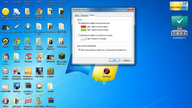
Task: Switch to the Логотип tab
Action: coord(85,15)
